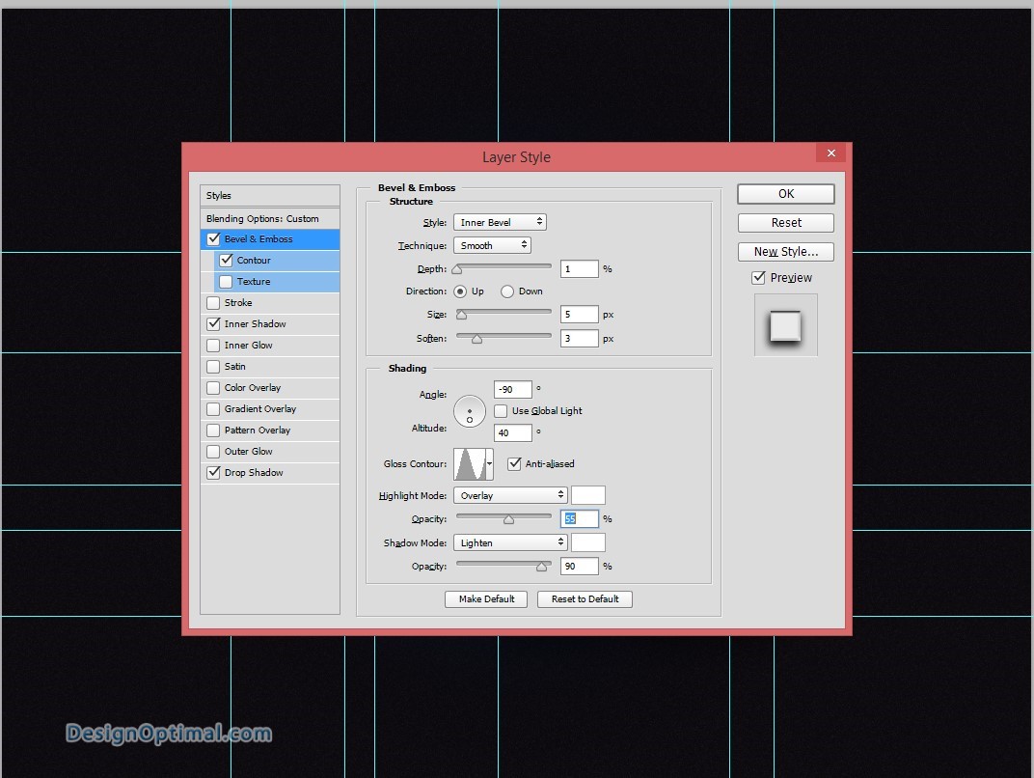Toggle the Preview checkbox

pyautogui.click(x=758, y=278)
